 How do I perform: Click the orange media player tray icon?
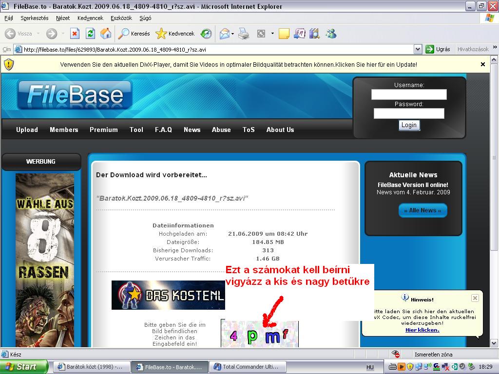point(402,367)
